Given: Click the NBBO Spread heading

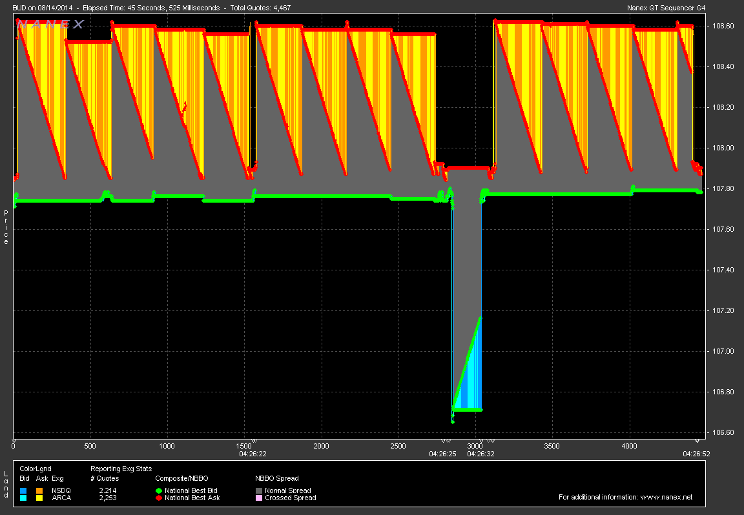Looking at the screenshot, I should coord(276,478).
